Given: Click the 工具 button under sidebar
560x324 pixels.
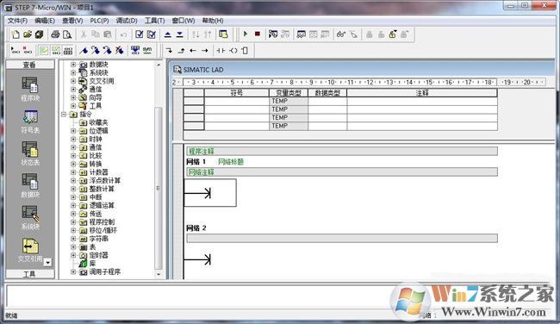Looking at the screenshot, I should (x=30, y=274).
